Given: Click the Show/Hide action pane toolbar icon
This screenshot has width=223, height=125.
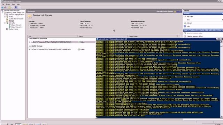Looking at the screenshot, I should pos(20,7).
